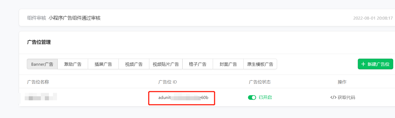Toggle off the 已开启 ad unit switch
The height and width of the screenshot is (118, 395).
pos(252,97)
